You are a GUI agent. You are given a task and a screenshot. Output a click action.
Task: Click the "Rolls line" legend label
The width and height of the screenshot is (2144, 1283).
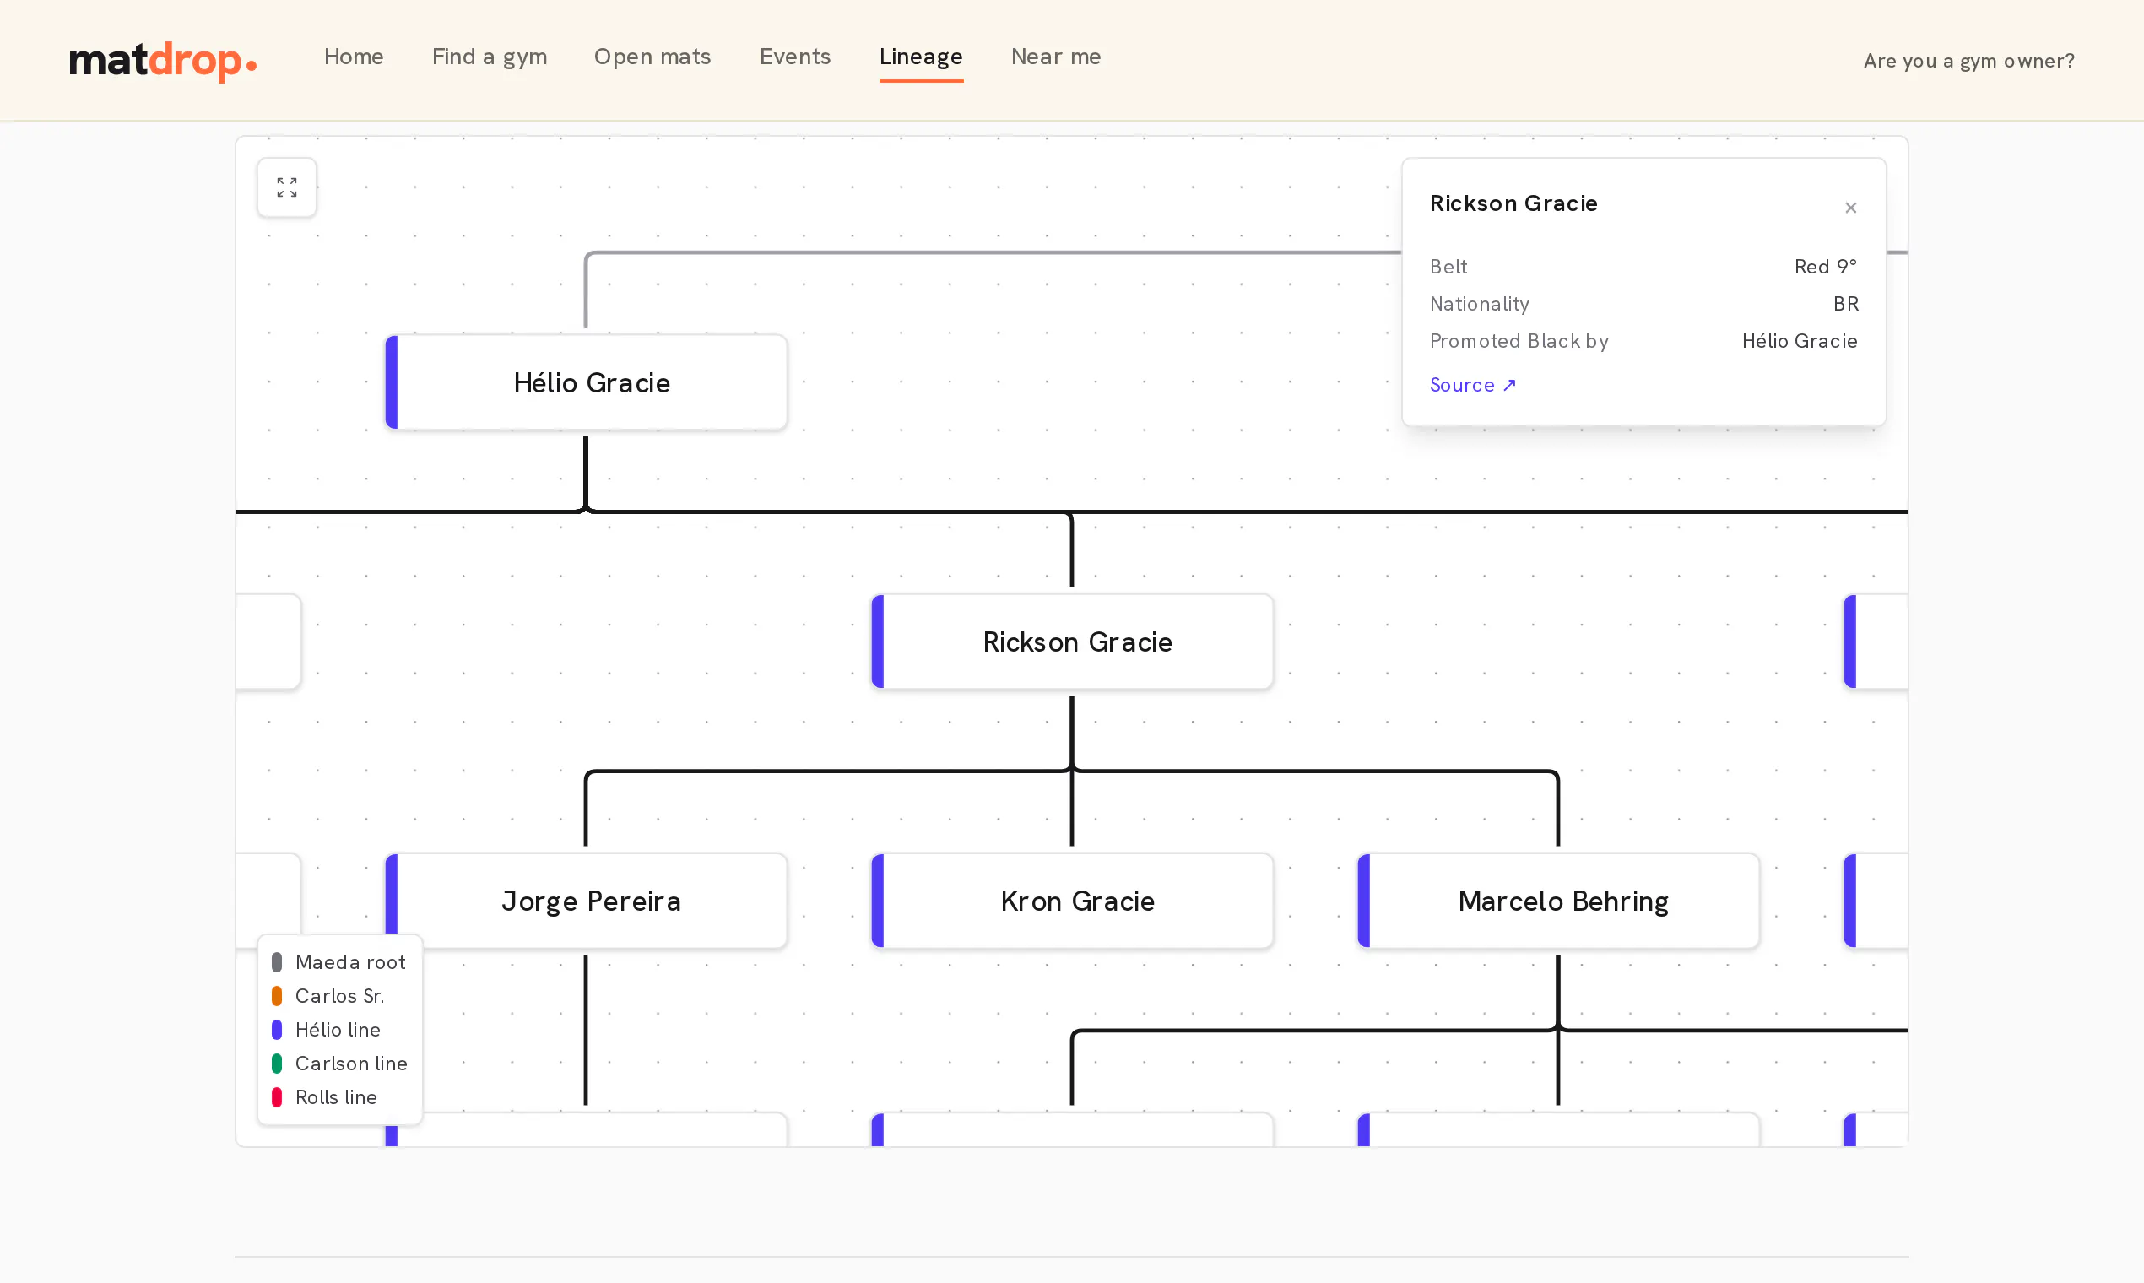tap(336, 1097)
